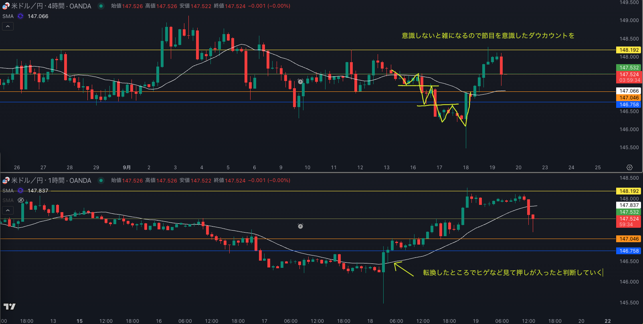643x324 pixels.
Task: Show the hidden SMA via its eye icon
Action: click(21, 200)
